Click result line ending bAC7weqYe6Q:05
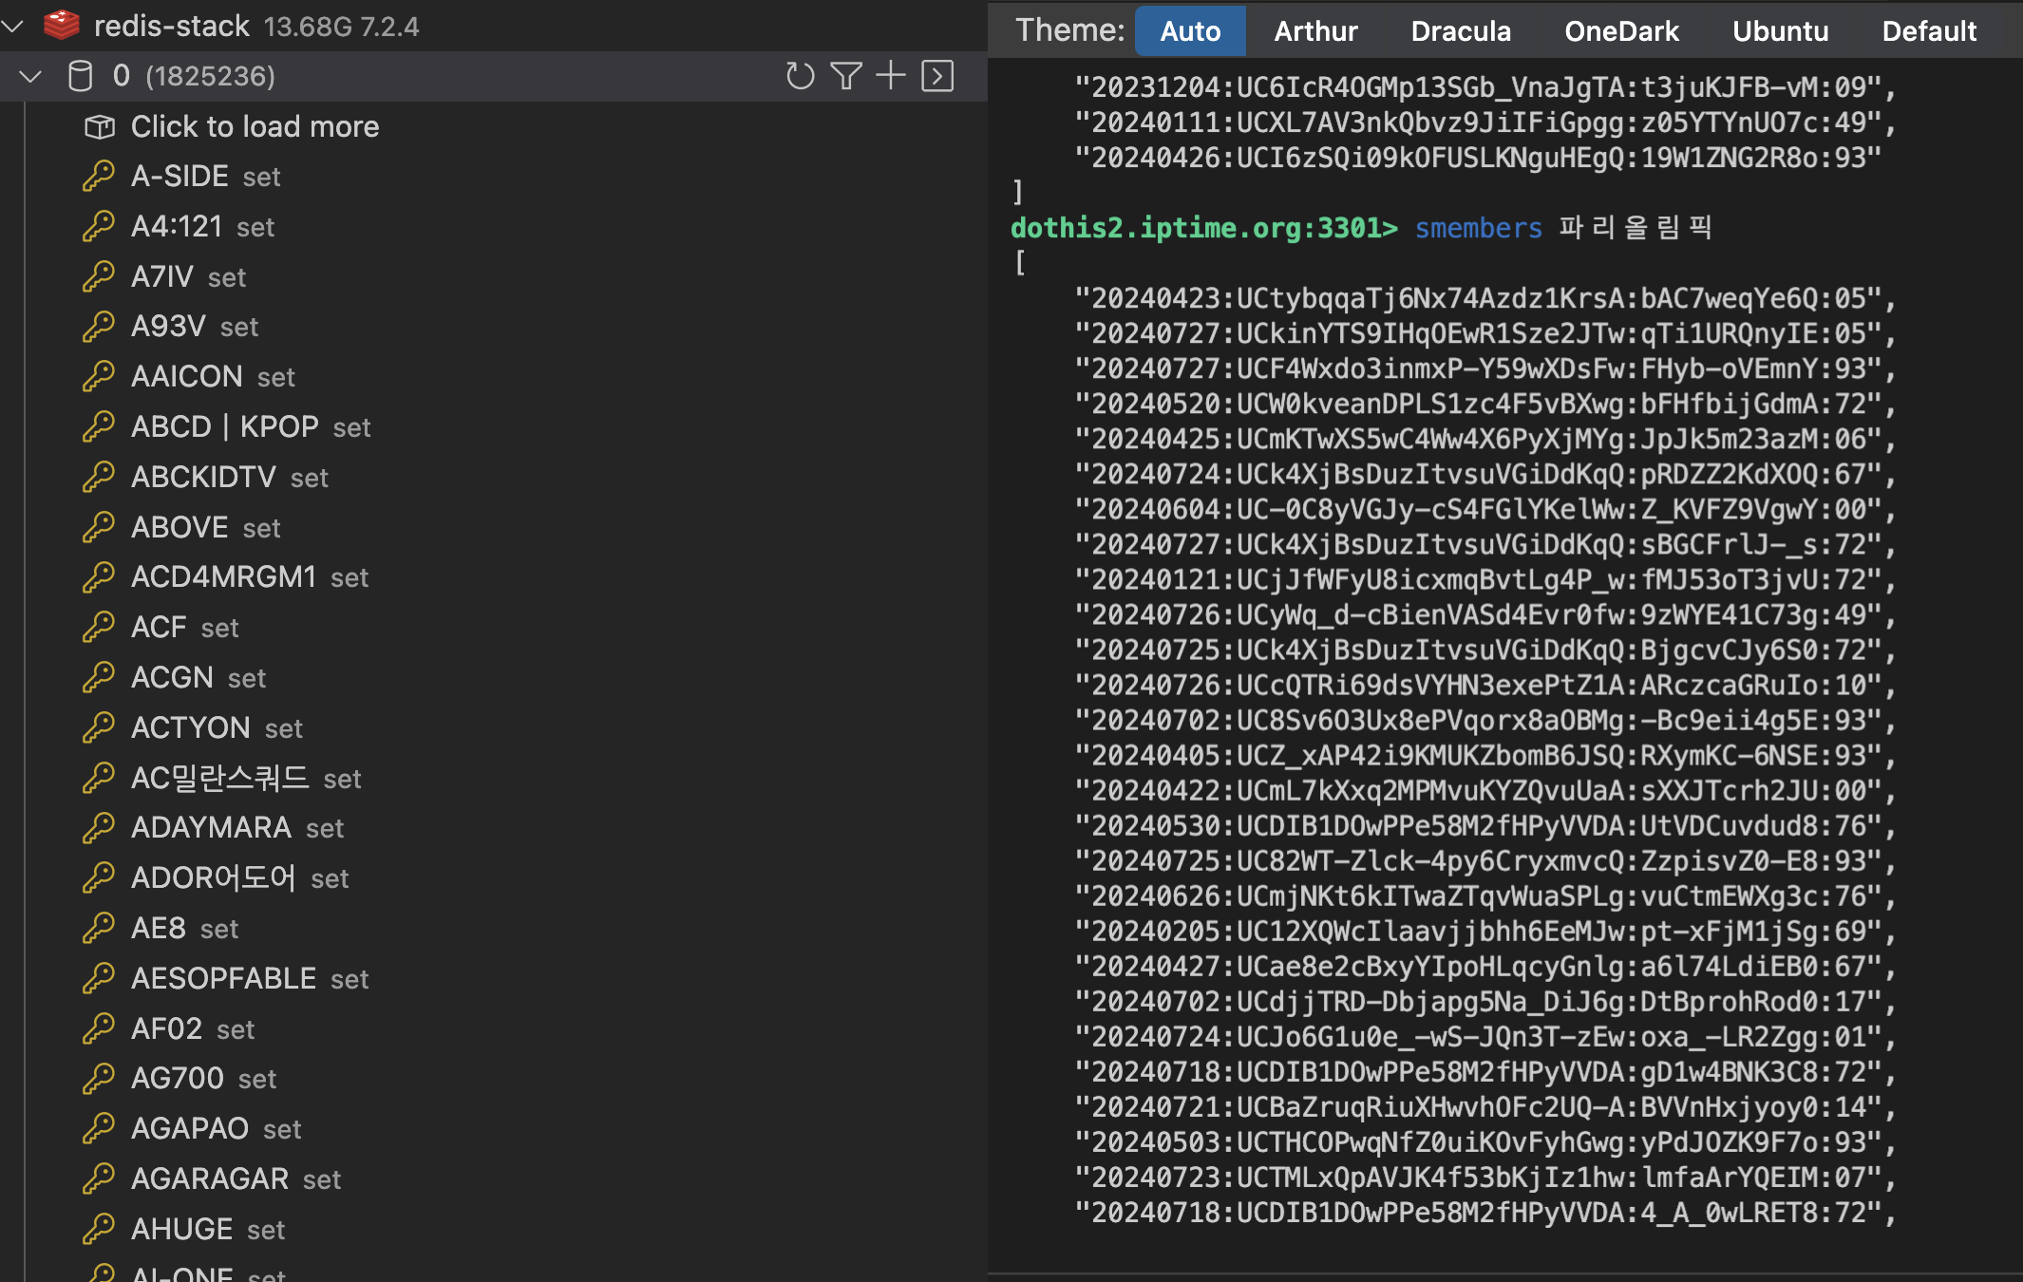This screenshot has width=2023, height=1282. click(x=1485, y=298)
